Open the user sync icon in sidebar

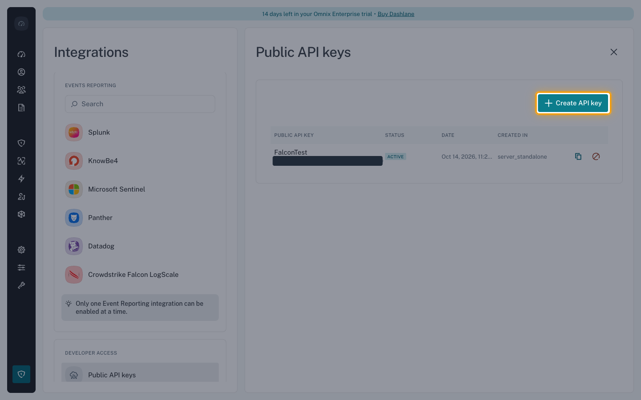tap(21, 196)
